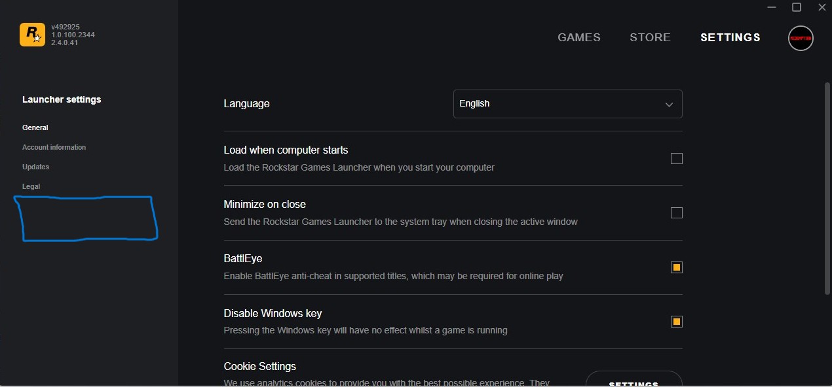The height and width of the screenshot is (387, 832).
Task: Minimize the launcher window
Action: click(771, 7)
